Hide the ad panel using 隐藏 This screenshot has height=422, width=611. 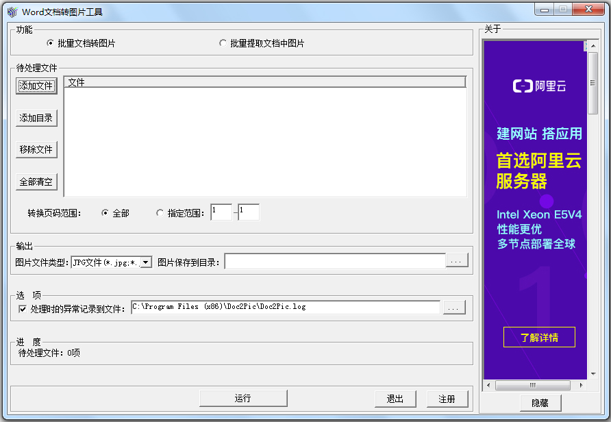539,402
